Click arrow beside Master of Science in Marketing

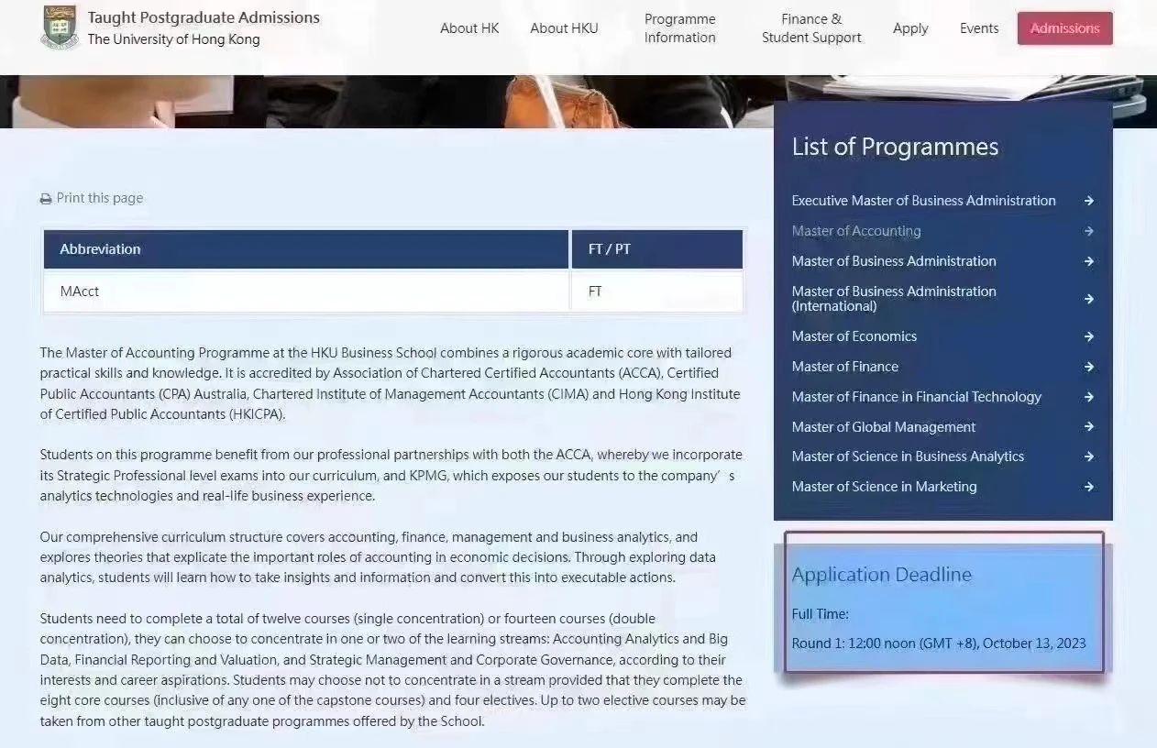1088,487
